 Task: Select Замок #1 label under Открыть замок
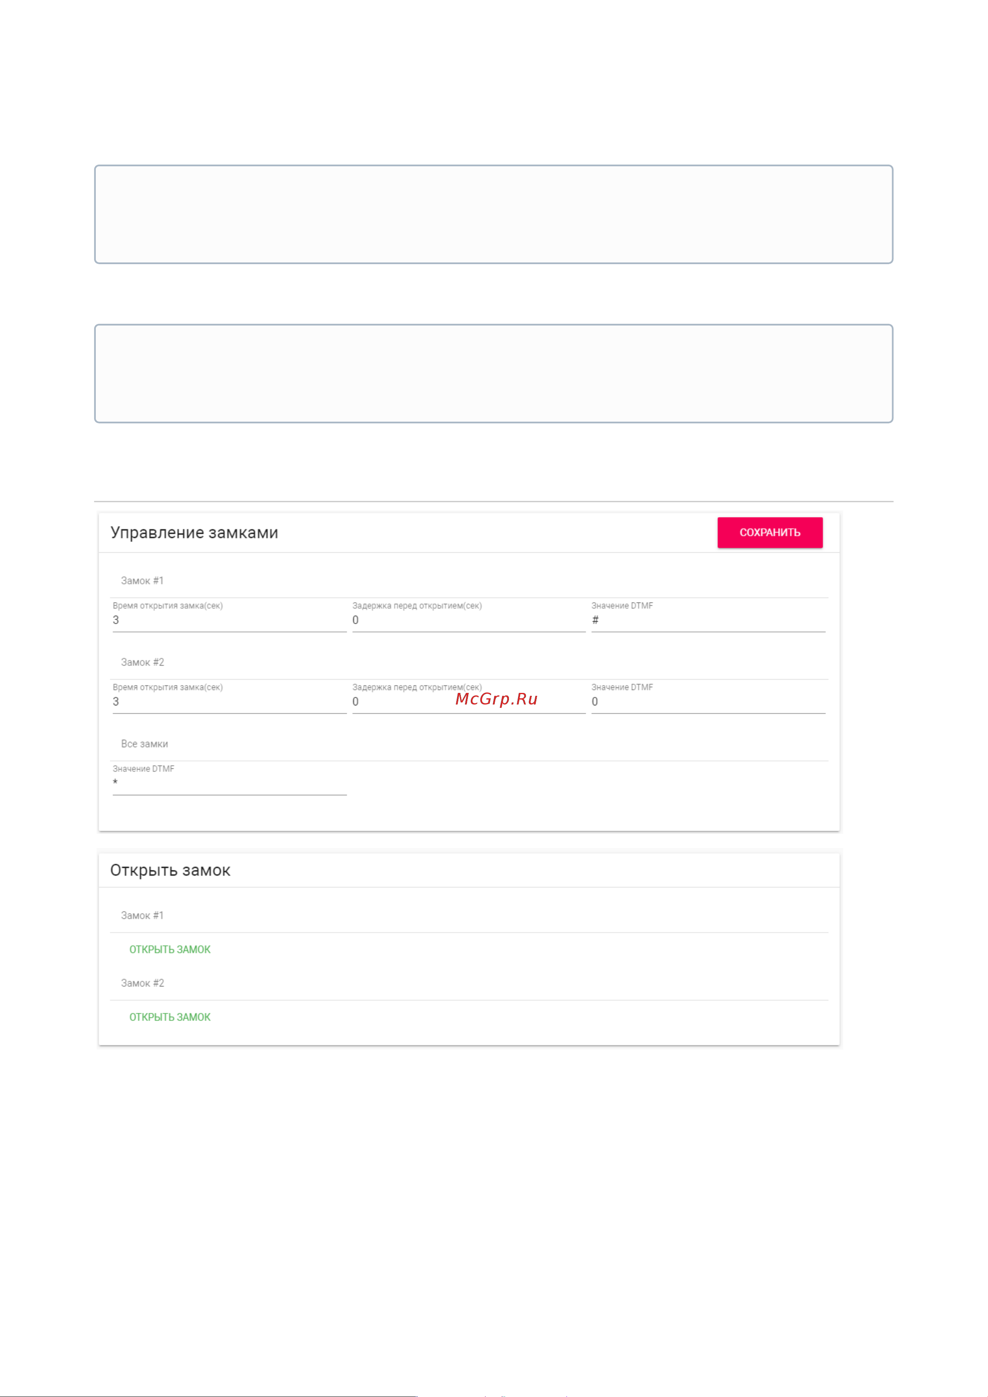click(x=142, y=915)
